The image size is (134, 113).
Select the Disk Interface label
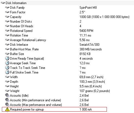[x=19, y=45]
